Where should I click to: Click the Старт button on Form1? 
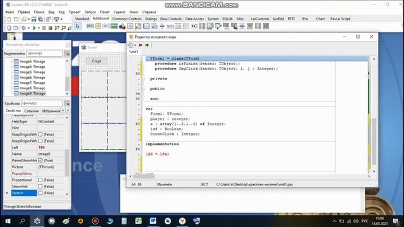point(97,61)
